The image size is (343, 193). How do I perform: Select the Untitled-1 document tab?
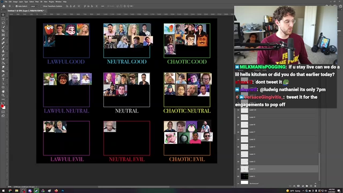point(27,10)
